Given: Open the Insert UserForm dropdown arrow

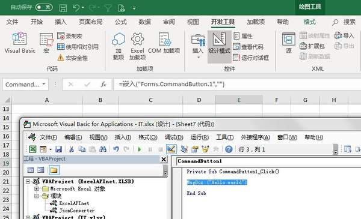Looking at the screenshot, I should click(x=51, y=149).
